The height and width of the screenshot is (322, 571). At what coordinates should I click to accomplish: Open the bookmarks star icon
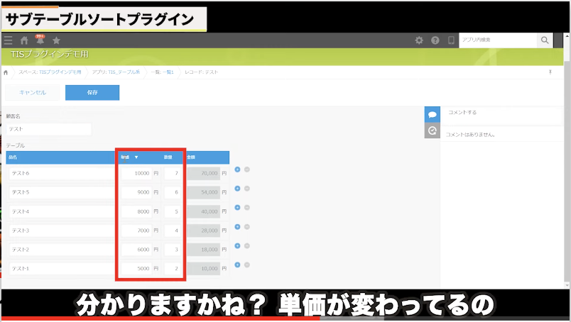point(57,40)
